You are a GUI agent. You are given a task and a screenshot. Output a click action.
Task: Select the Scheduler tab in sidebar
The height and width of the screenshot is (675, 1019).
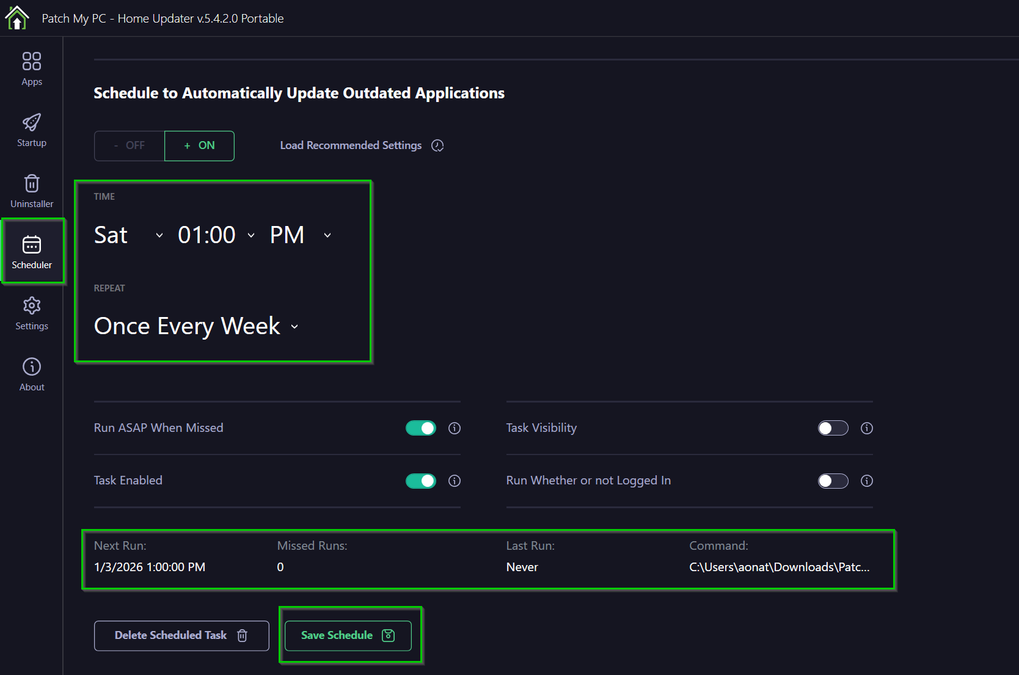click(x=32, y=252)
